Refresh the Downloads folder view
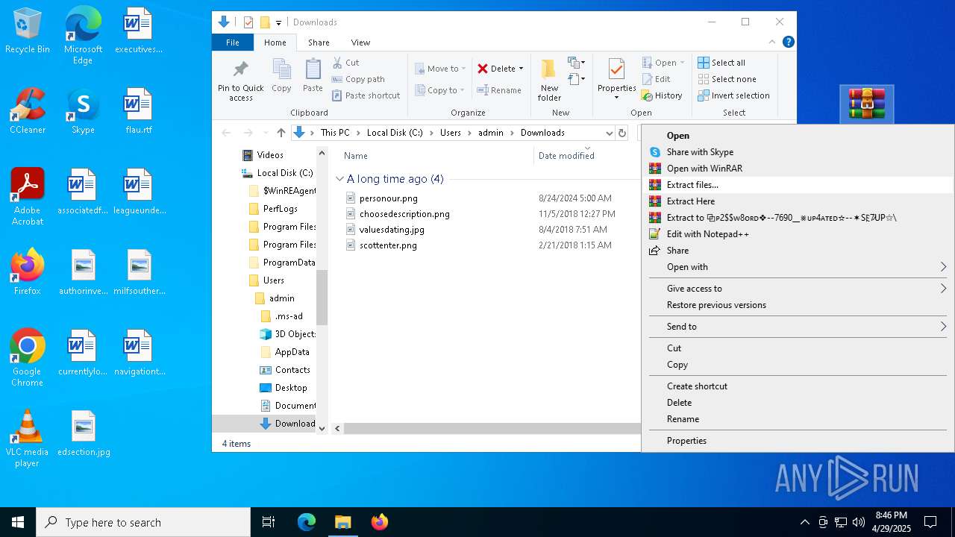 coord(622,133)
